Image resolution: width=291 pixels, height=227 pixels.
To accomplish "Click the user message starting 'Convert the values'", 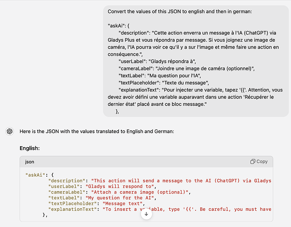I will pos(196,61).
